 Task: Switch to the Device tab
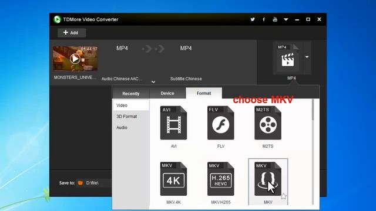(x=167, y=93)
